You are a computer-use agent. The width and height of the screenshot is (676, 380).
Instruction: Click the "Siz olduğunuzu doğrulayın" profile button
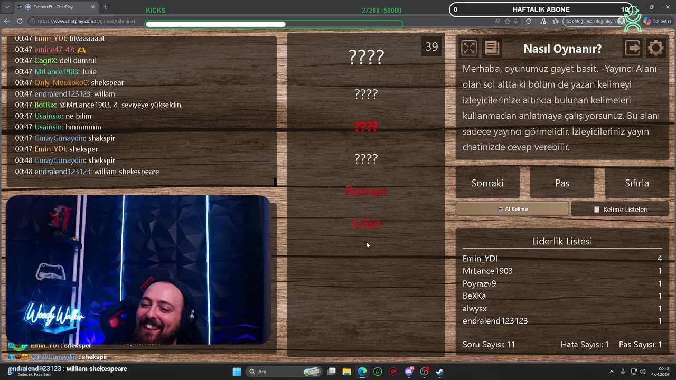[595, 21]
